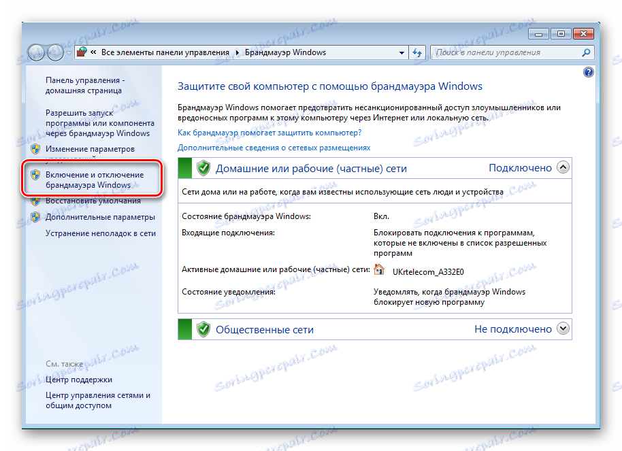Click 'Как брандмауэр помогает защитить компьютер?' link
This screenshot has width=622, height=451.
click(269, 133)
